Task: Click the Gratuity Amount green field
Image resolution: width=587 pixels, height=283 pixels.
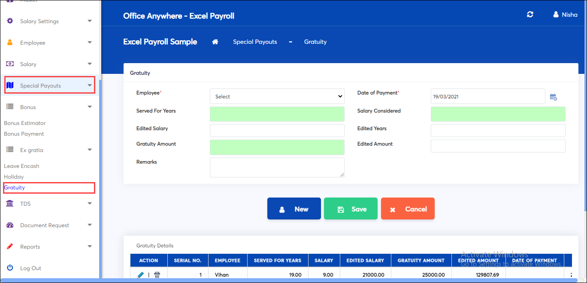Action: 277,147
